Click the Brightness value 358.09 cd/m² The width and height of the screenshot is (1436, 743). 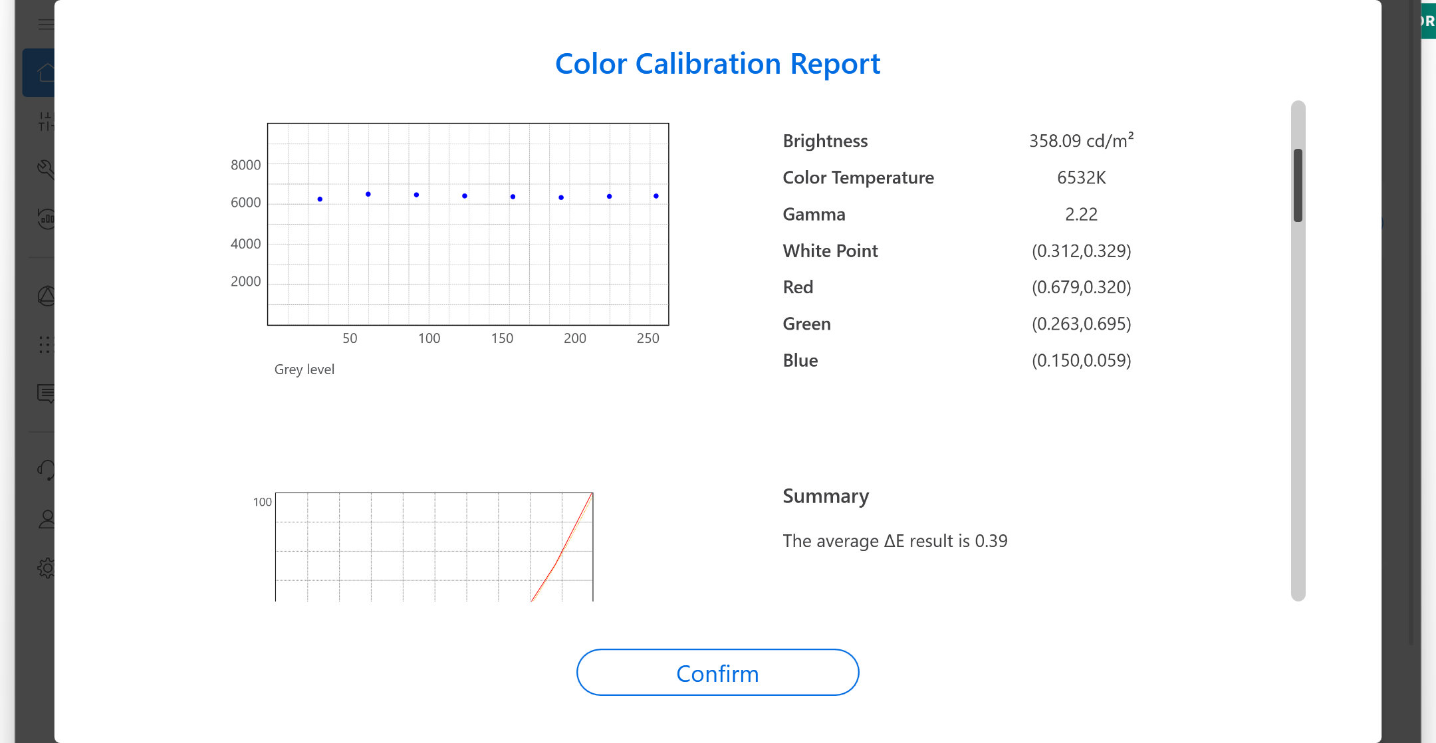(x=1081, y=140)
